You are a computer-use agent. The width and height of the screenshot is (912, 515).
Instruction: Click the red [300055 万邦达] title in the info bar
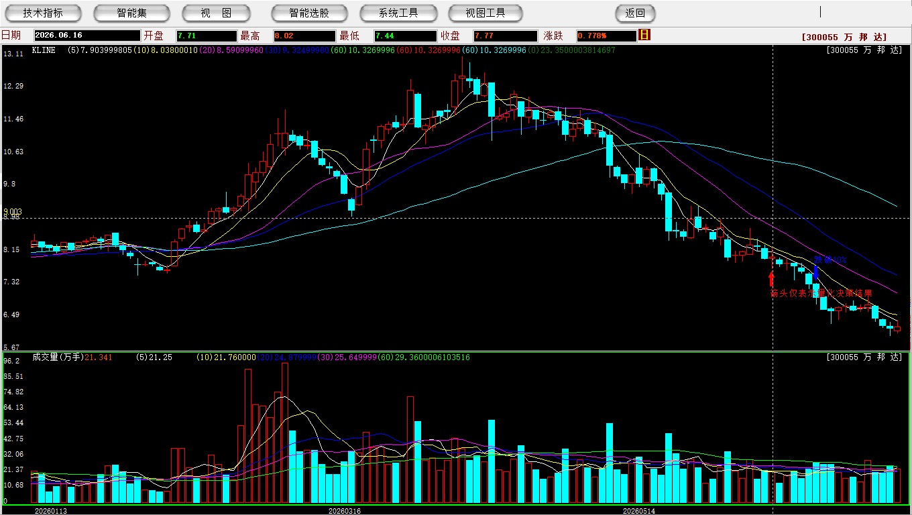pos(844,38)
